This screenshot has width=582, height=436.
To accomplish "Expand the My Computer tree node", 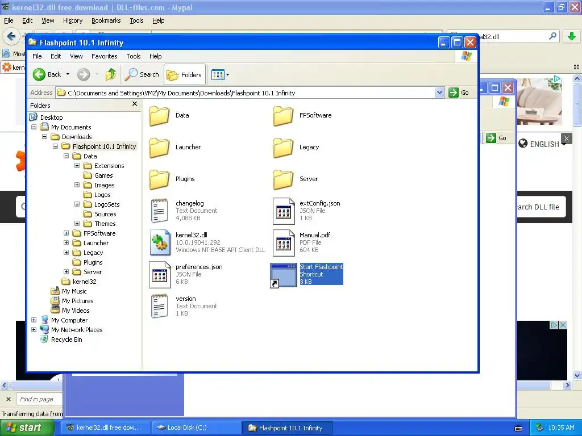I will 34,320.
